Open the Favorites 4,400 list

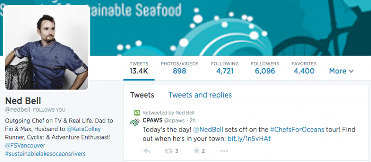coord(304,68)
